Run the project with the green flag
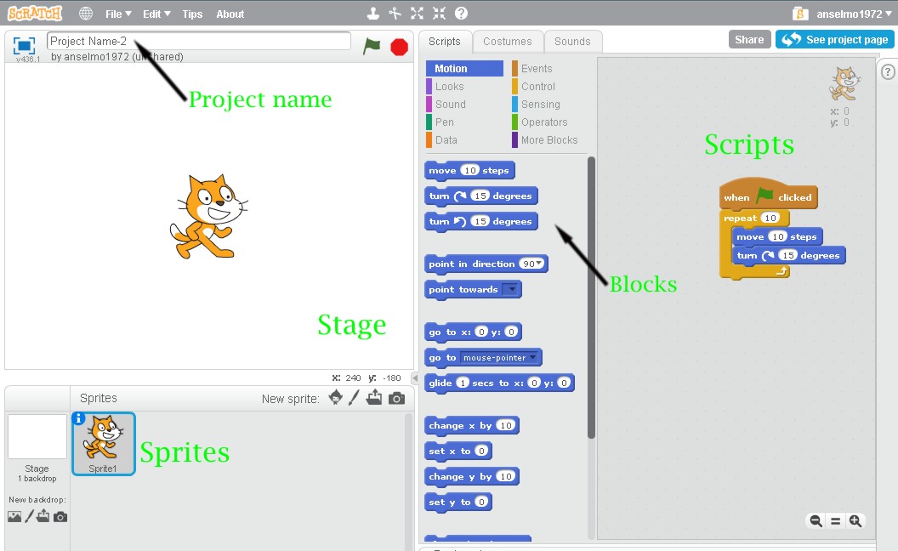The image size is (898, 551). click(x=372, y=47)
